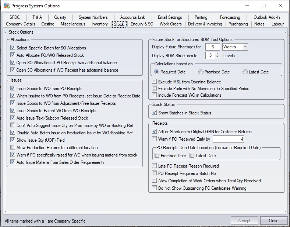The height and width of the screenshot is (227, 290).
Task: Increase BOM structure levels with up arrow
Action: (217, 54)
